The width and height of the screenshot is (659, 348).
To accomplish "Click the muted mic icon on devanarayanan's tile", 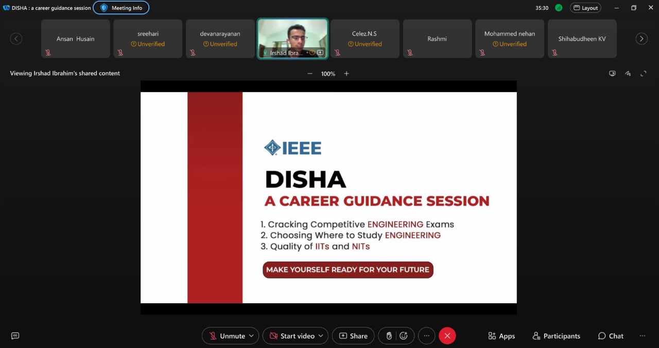I will (193, 52).
